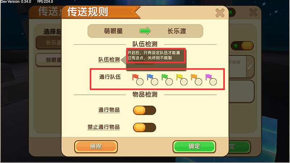Select the red flag team
The width and height of the screenshot is (290, 163).
[140, 82]
